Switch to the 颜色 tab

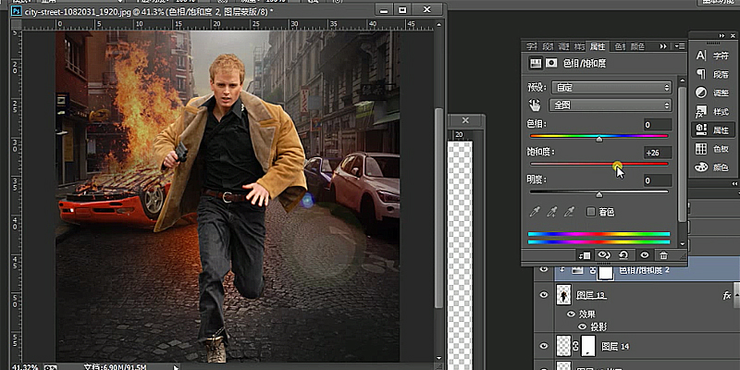pos(637,46)
